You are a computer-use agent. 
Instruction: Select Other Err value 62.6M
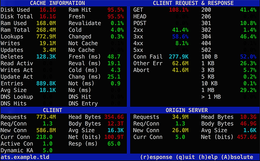click(180, 63)
